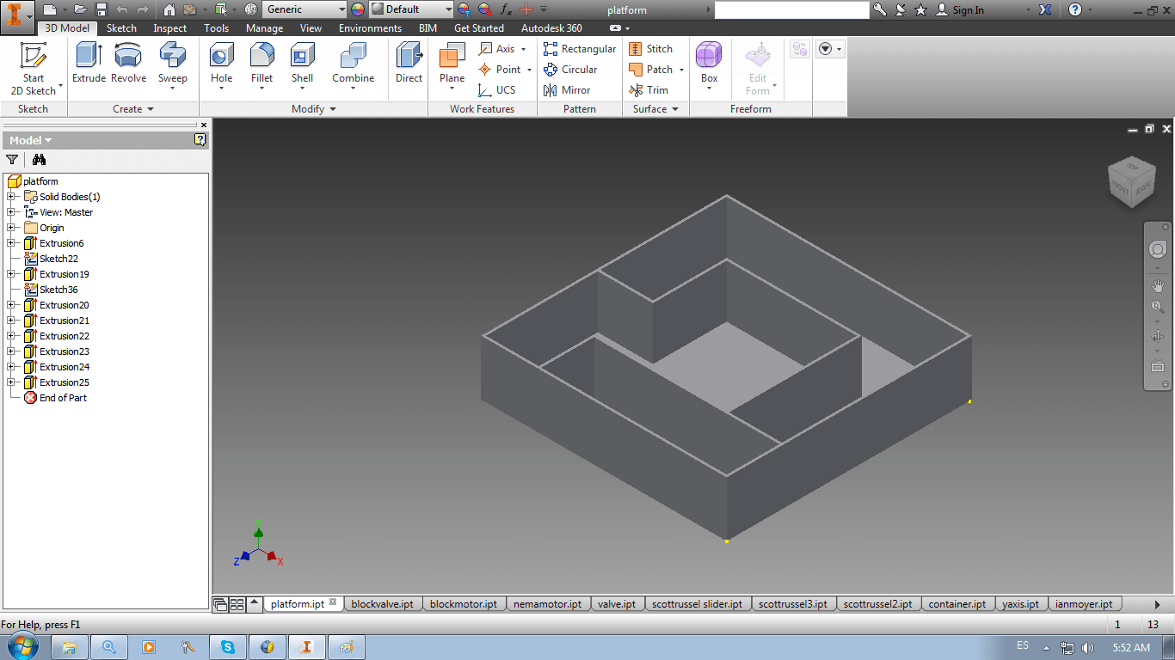
Task: Expand the Extrusion25 node
Action: [11, 382]
